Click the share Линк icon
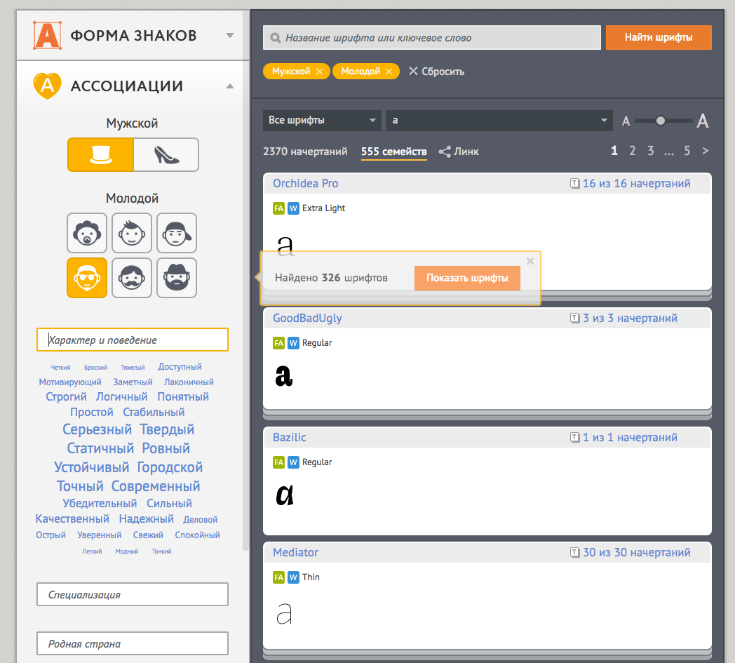 (x=445, y=152)
